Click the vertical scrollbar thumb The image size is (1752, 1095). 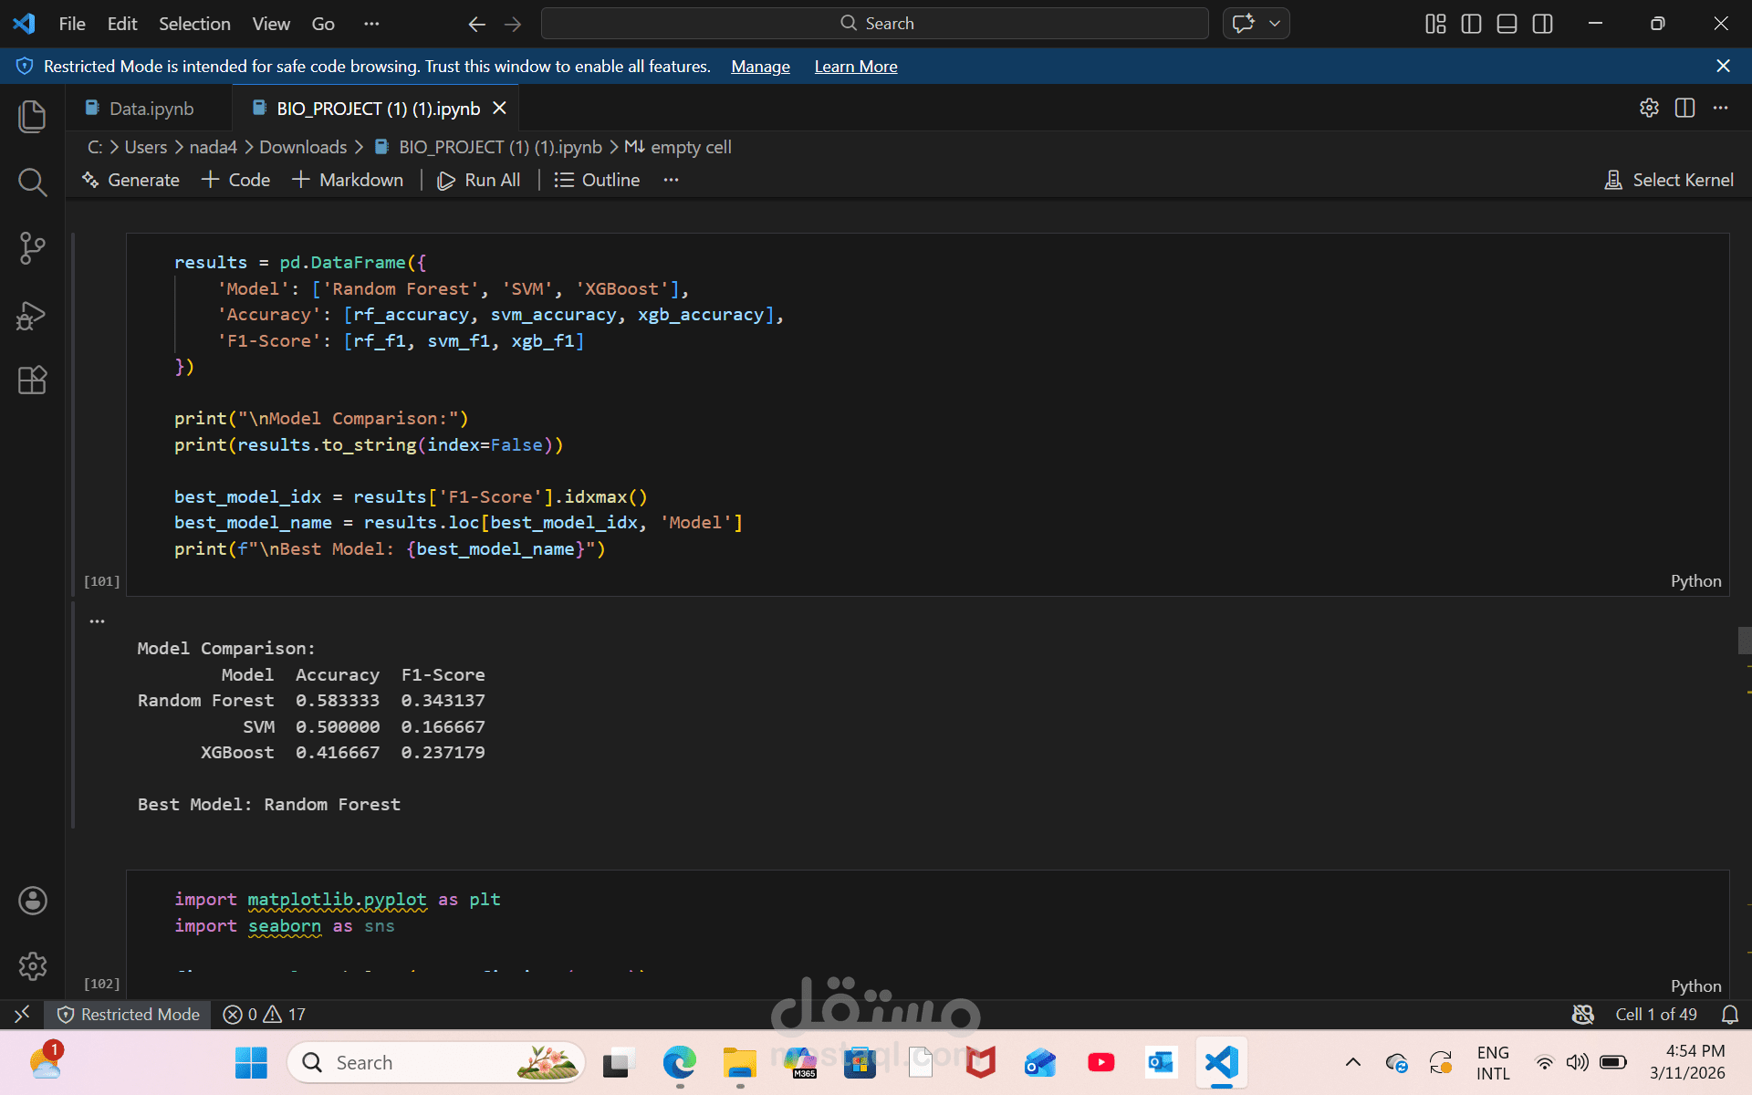(1744, 640)
